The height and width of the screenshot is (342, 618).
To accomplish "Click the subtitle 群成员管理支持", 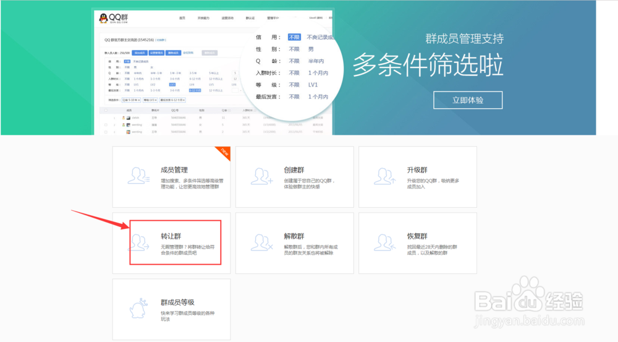I will (x=464, y=39).
